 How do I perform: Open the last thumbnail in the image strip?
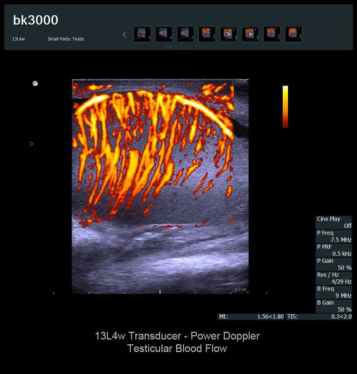(294, 34)
